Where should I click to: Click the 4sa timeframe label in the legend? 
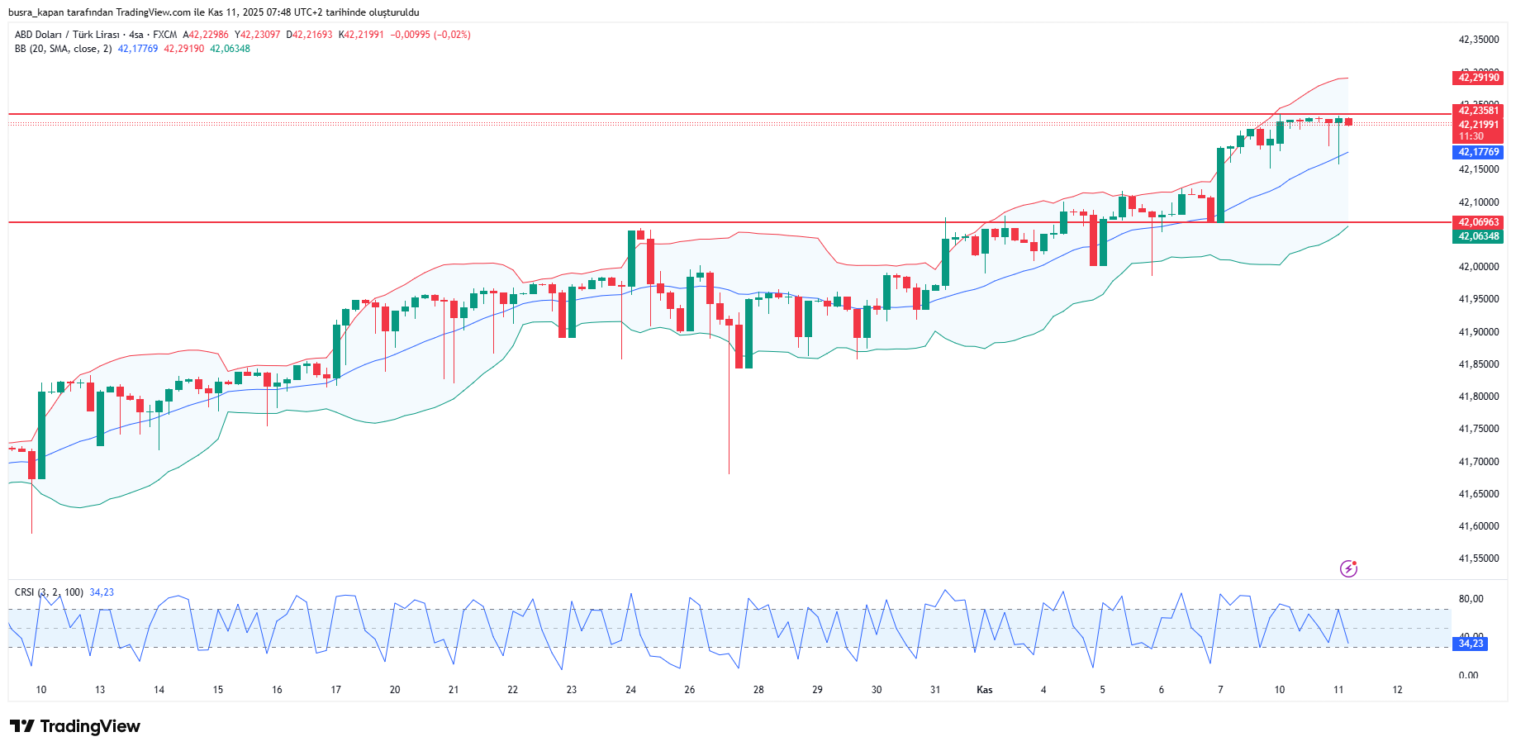point(136,35)
